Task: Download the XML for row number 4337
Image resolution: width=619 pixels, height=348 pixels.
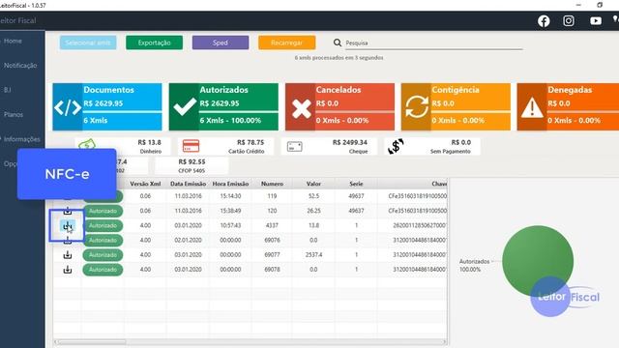Action: (68, 225)
